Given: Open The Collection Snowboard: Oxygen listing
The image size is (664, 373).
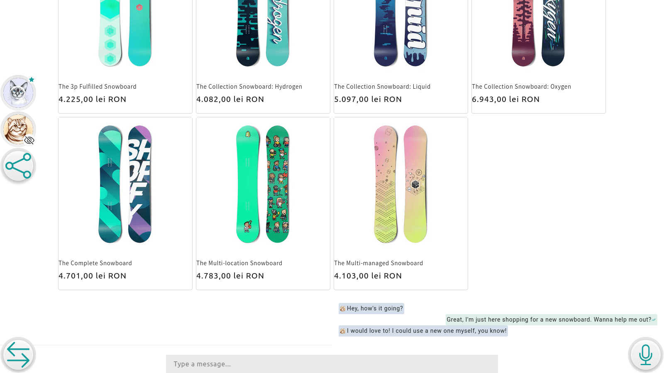Looking at the screenshot, I should tap(521, 86).
